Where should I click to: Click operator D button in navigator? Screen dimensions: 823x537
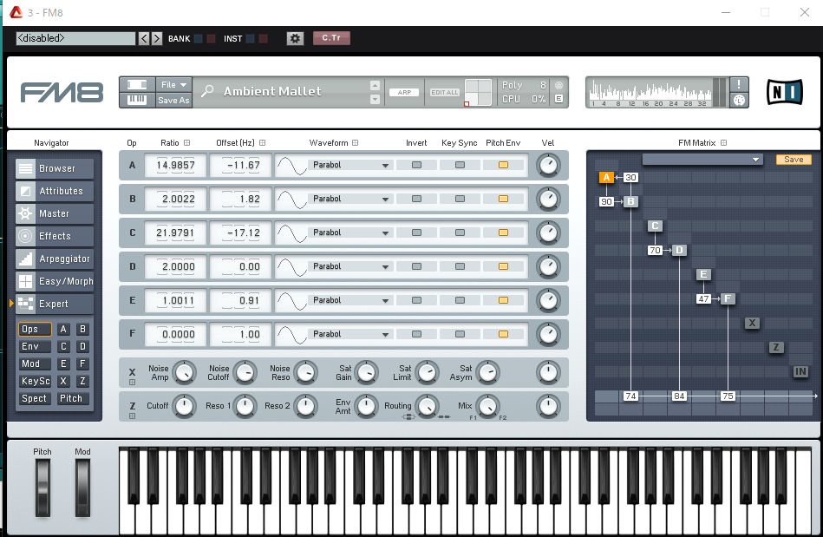82,346
